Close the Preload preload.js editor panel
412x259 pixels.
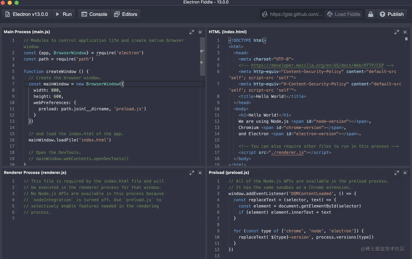405,173
